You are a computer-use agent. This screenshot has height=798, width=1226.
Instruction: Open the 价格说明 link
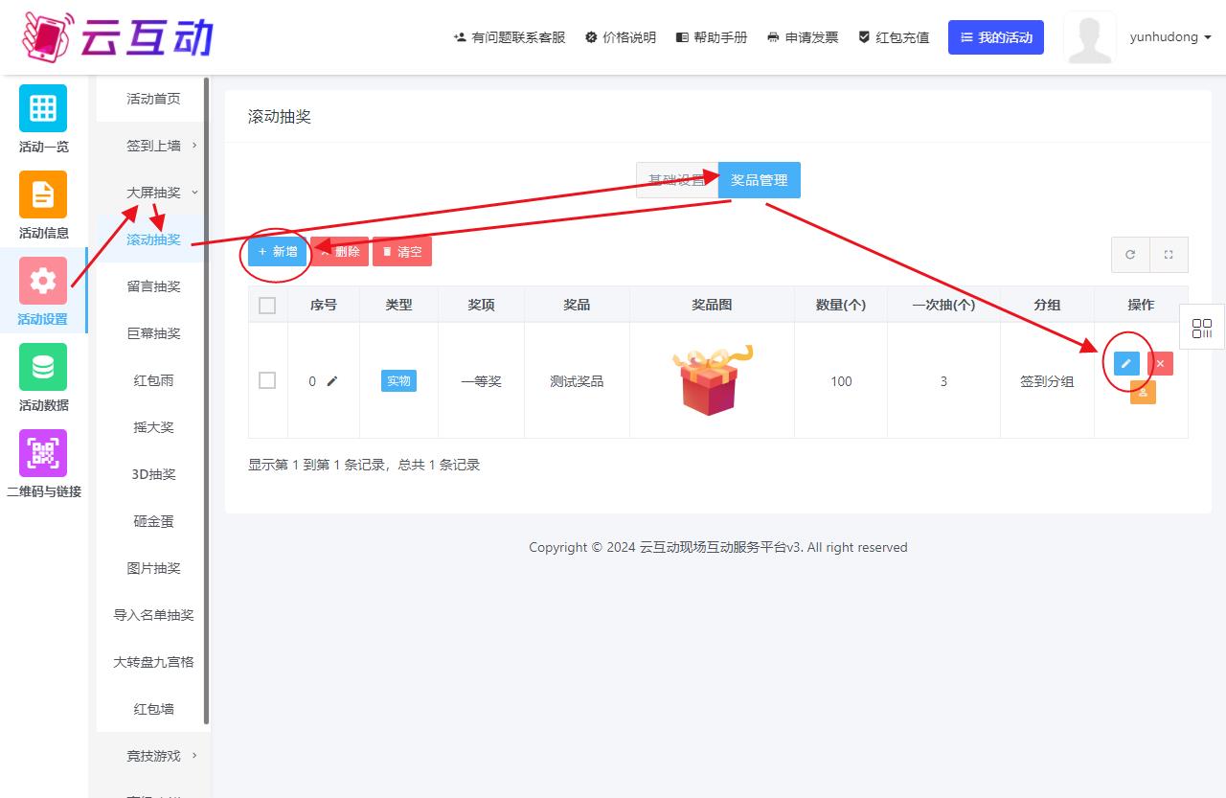point(621,37)
